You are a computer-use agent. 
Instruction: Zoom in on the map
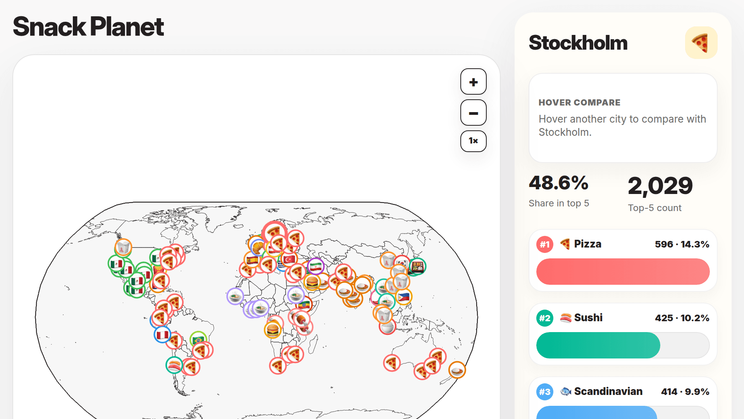(473, 81)
